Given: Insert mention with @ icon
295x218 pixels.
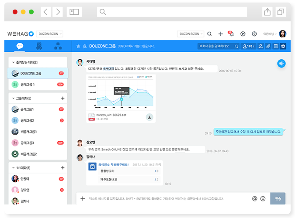Looking at the screenshot, I should (x=254, y=198).
